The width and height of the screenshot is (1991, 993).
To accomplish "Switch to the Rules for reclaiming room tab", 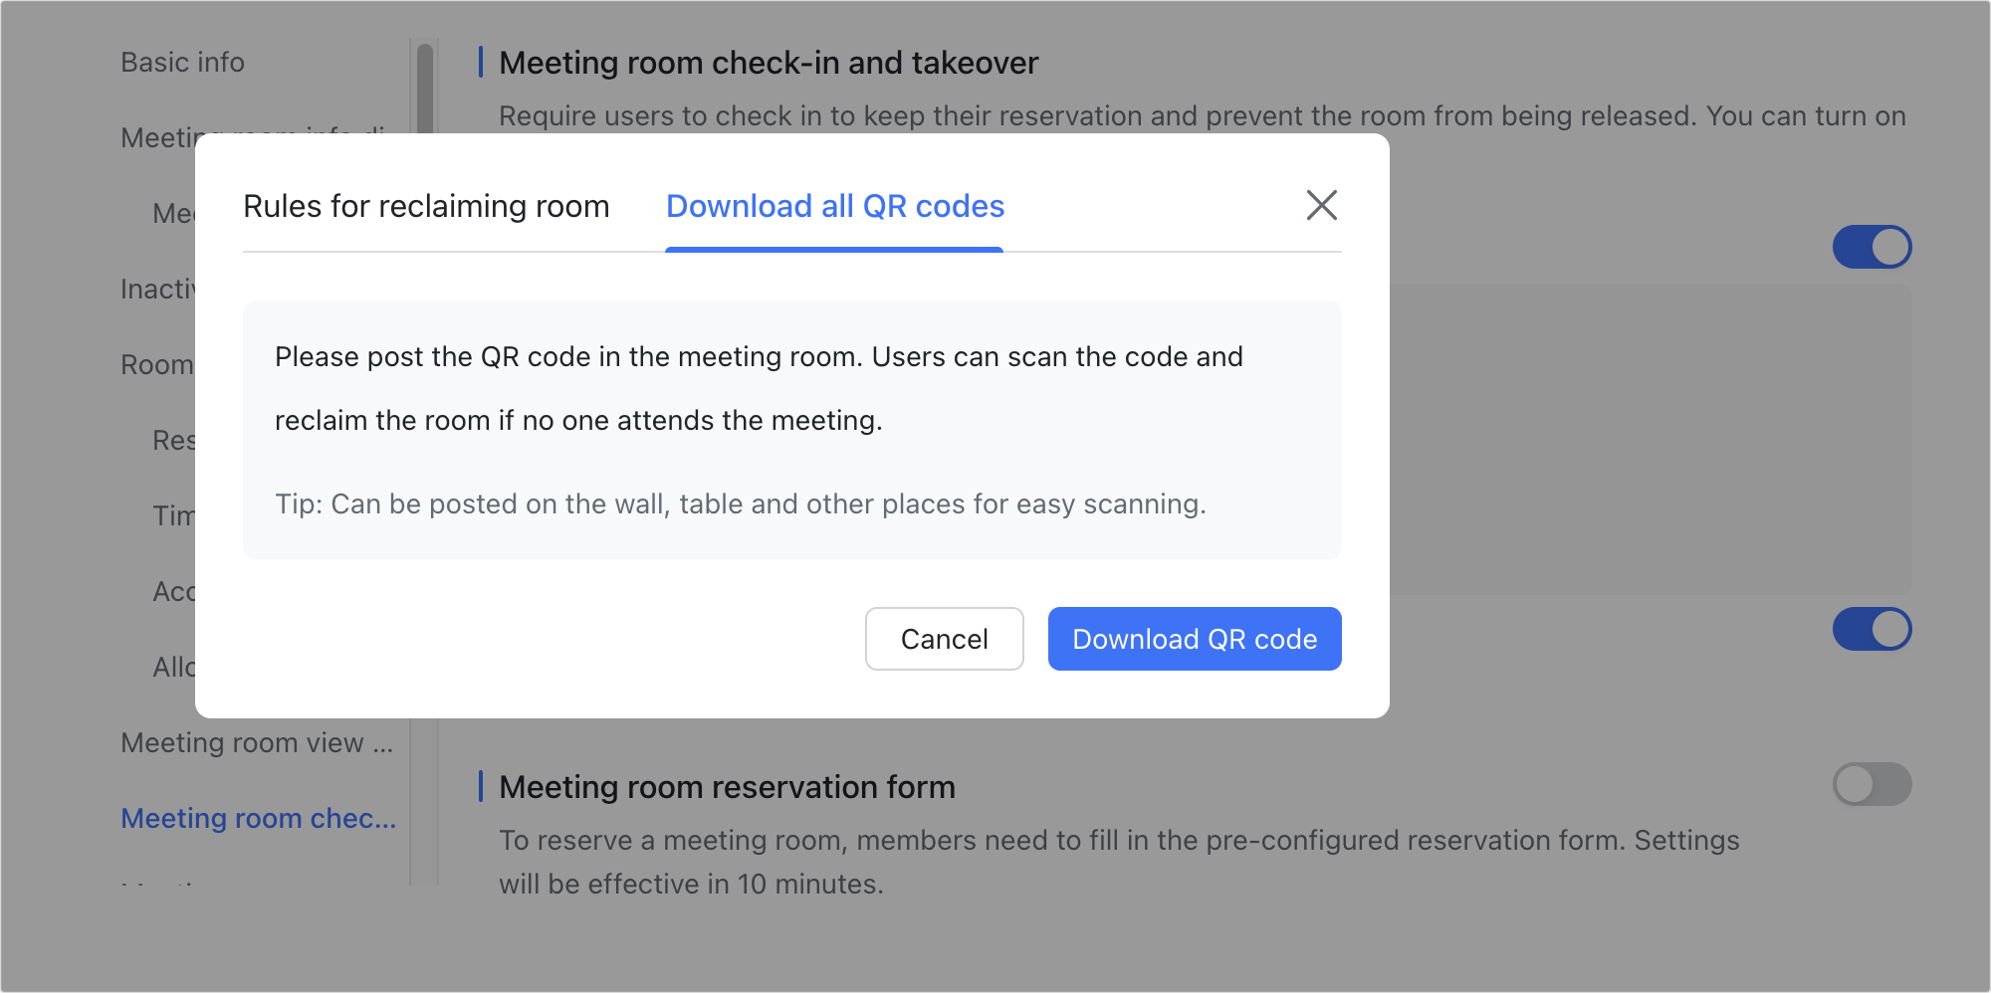I will point(426,206).
